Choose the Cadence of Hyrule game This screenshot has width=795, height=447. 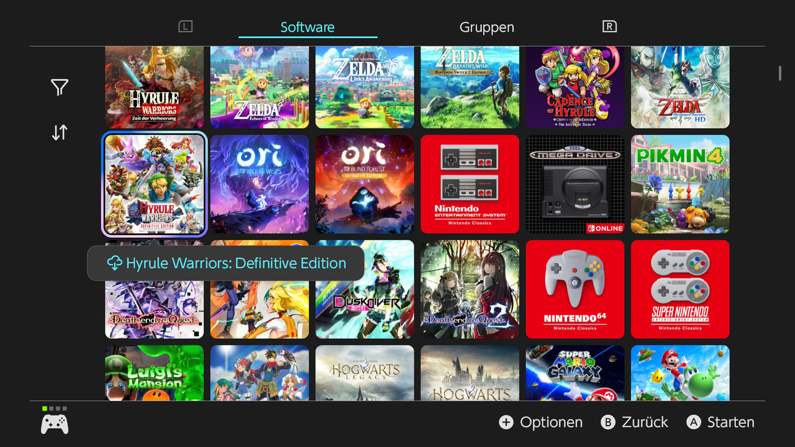coord(575,87)
